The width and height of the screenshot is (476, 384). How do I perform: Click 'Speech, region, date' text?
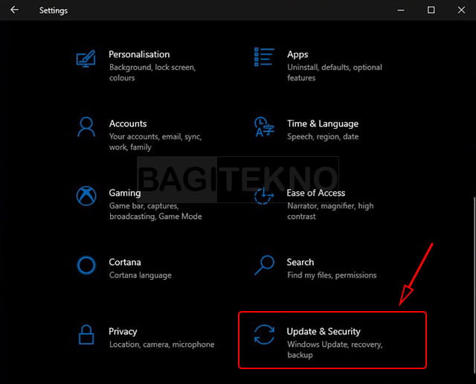pyautogui.click(x=323, y=137)
